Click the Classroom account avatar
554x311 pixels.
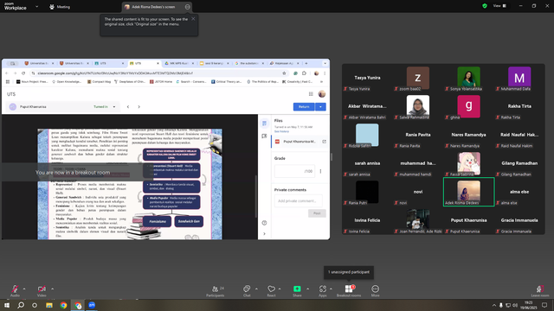coord(321,94)
